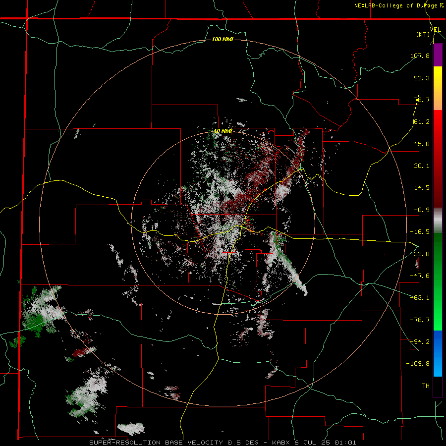
Task: Click the purple segment of velocity color bar
Action: point(438,55)
